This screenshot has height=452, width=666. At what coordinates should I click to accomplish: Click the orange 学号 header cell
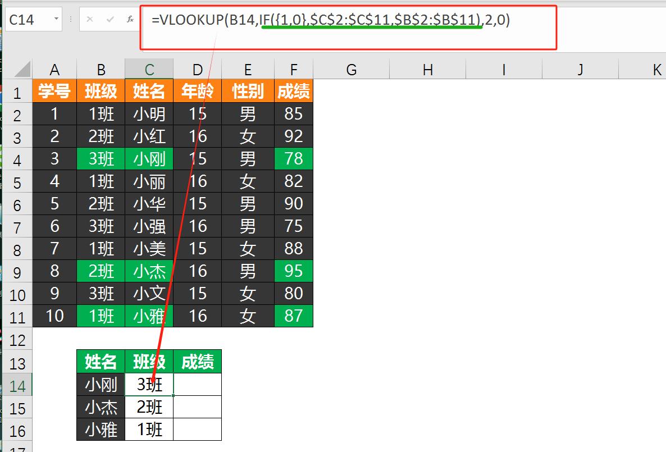click(x=54, y=91)
